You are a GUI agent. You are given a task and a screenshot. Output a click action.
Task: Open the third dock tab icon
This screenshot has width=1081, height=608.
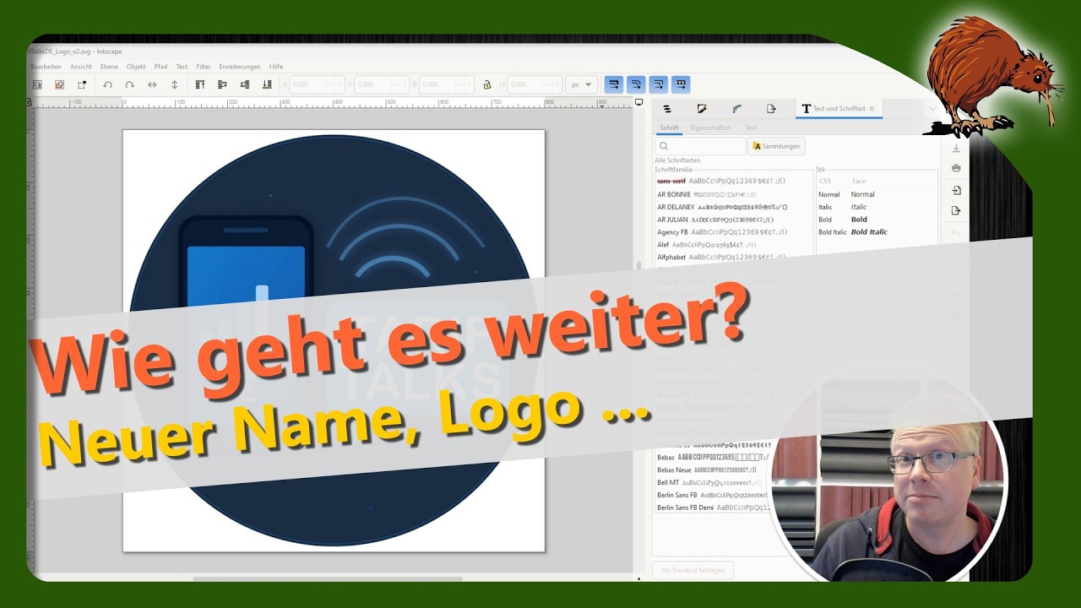736,109
